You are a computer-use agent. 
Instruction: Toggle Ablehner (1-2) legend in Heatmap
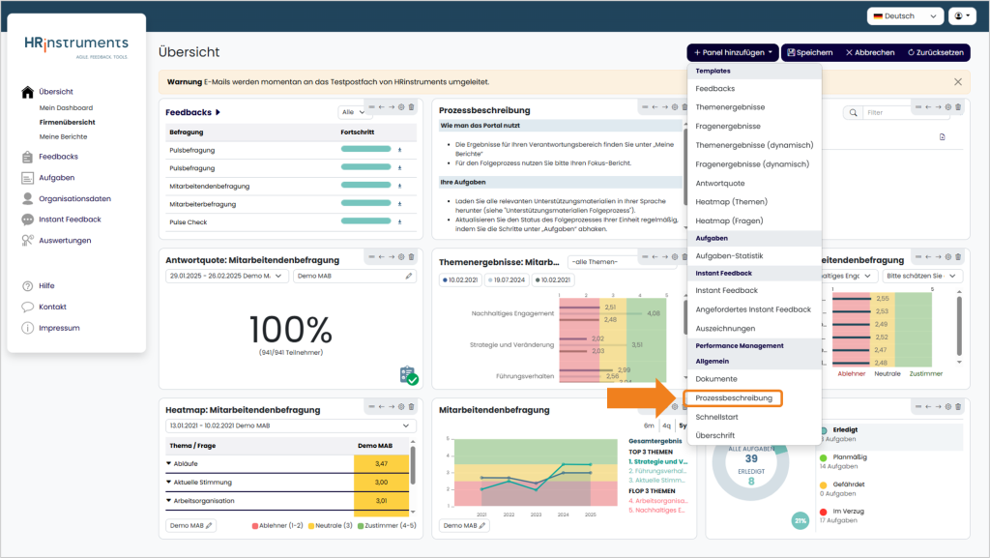(277, 526)
